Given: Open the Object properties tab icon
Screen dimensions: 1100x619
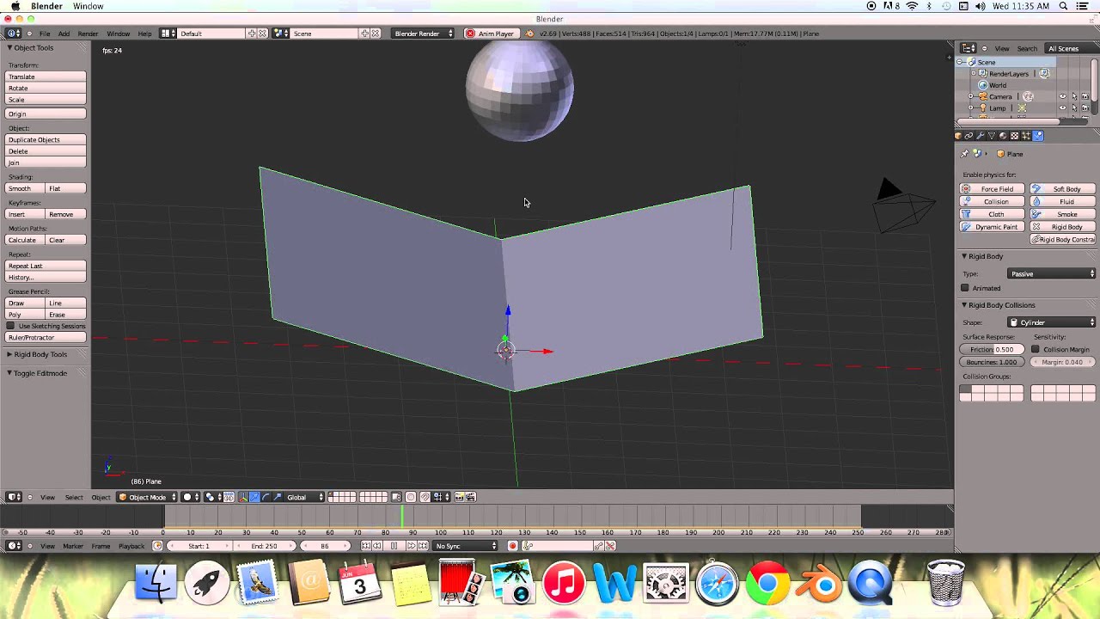Looking at the screenshot, I should pyautogui.click(x=958, y=136).
